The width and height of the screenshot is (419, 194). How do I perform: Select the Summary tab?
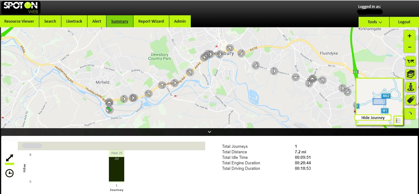click(120, 21)
